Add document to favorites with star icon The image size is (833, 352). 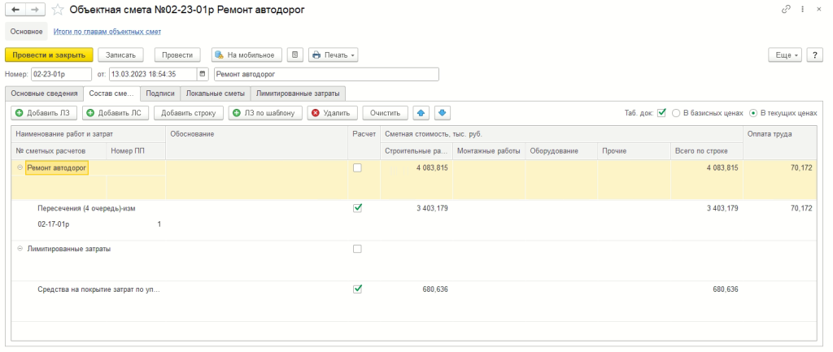(57, 10)
